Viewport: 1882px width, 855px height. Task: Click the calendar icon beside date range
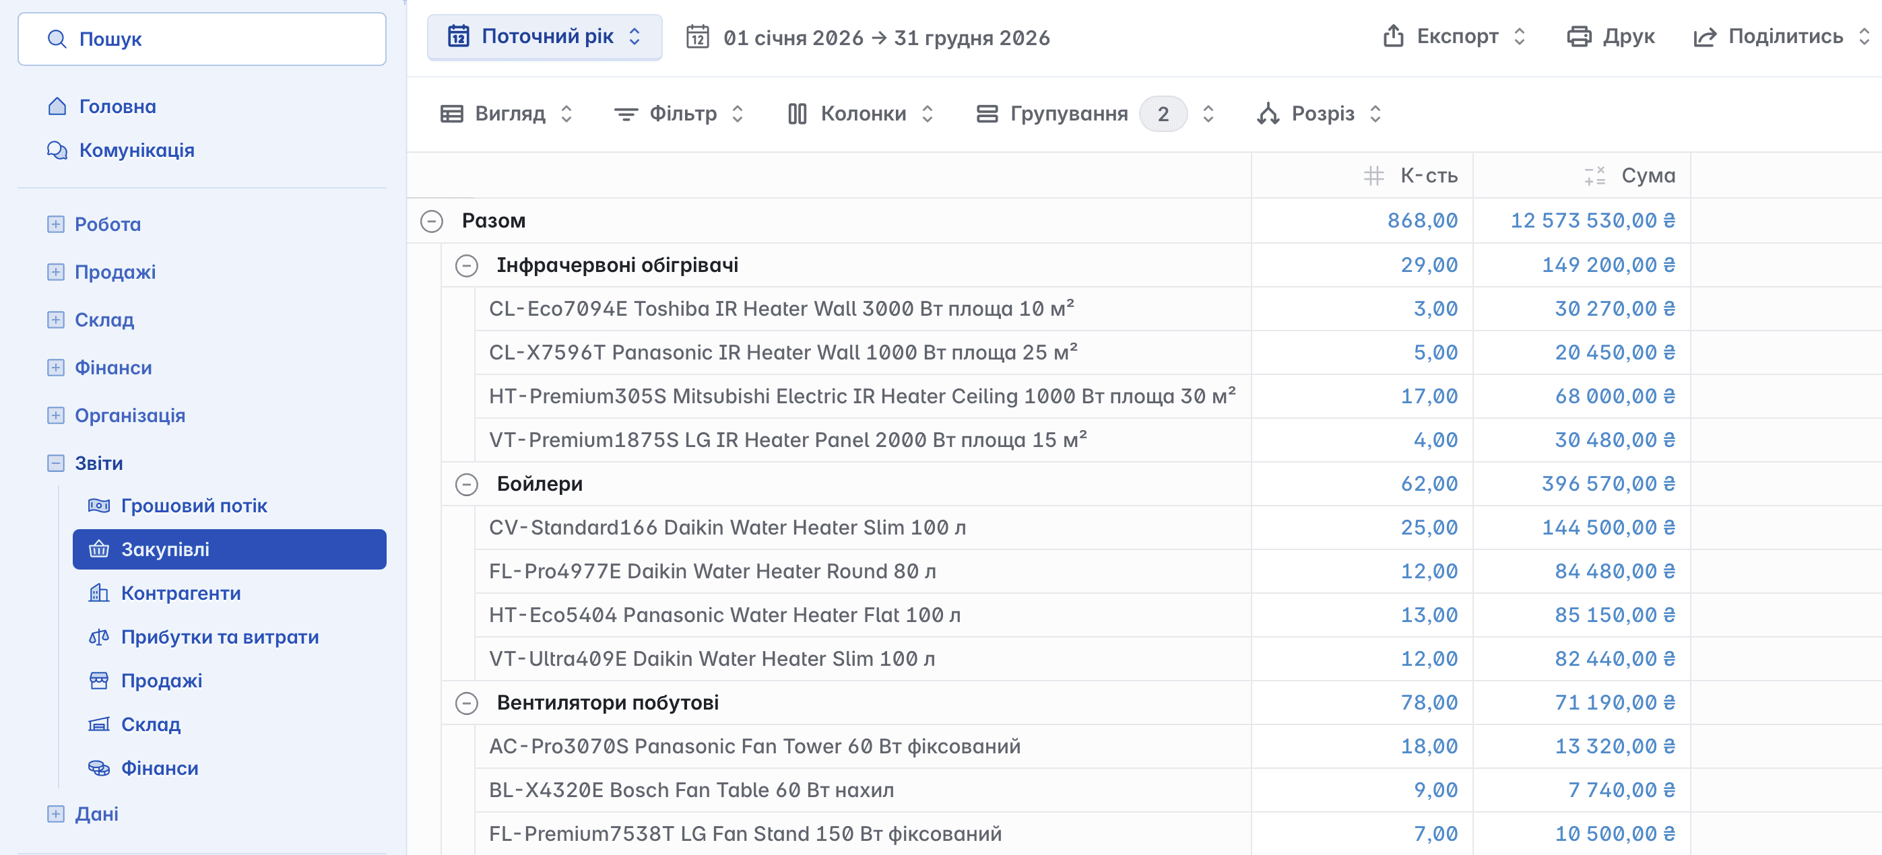coord(697,36)
